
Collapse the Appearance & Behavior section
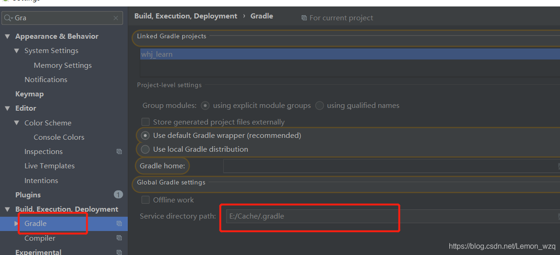tap(7, 36)
